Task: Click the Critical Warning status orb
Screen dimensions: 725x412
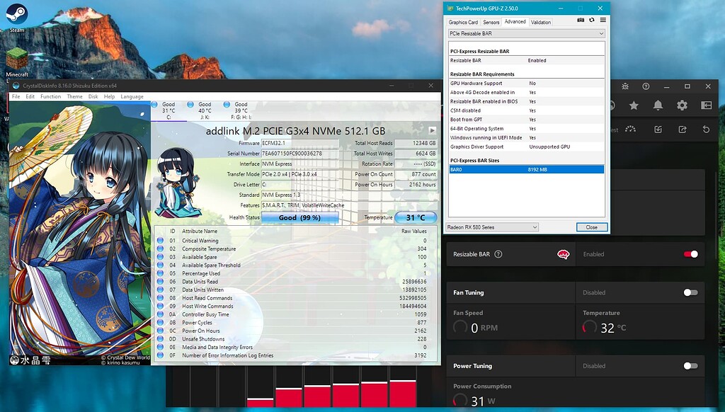Action: pyautogui.click(x=160, y=241)
